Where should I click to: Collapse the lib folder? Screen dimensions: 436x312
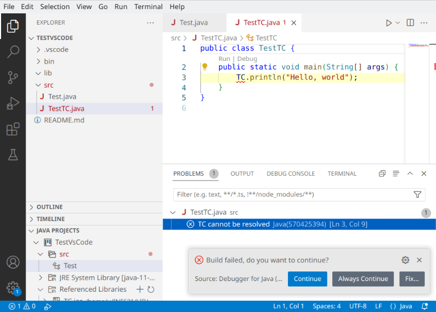click(x=38, y=73)
